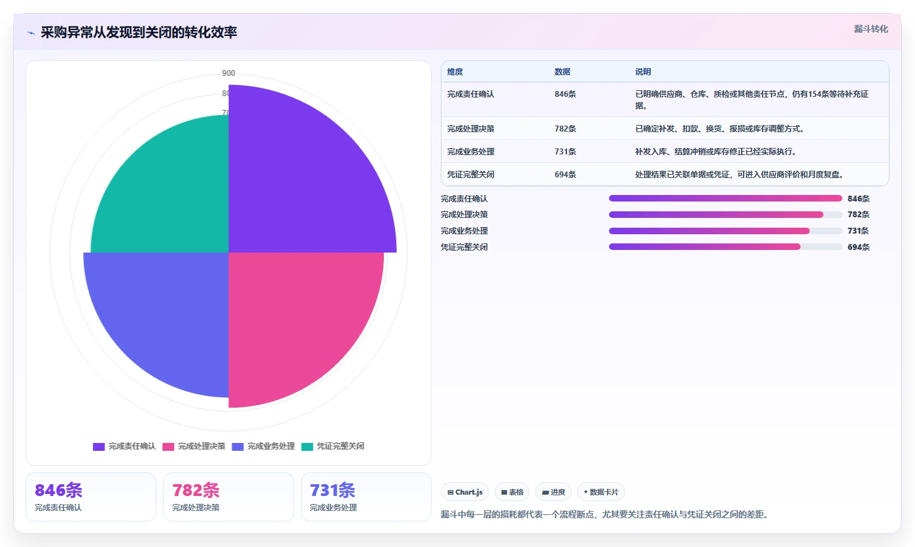The image size is (915, 547).
Task: Click the 数据 table column header
Action: point(562,72)
